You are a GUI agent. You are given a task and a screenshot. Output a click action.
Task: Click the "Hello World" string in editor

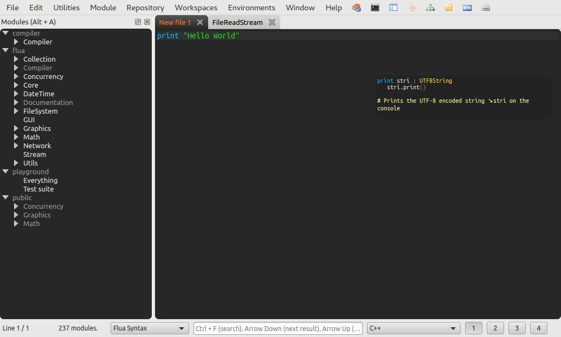coord(211,36)
